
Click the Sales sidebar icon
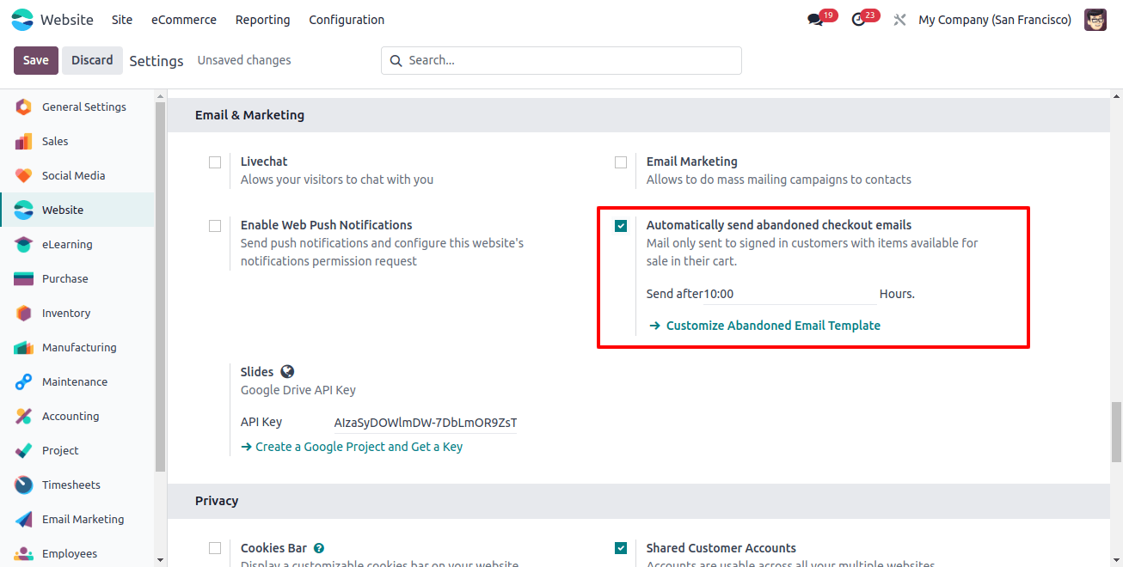click(x=24, y=142)
